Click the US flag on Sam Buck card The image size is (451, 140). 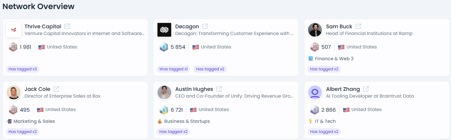(x=341, y=47)
